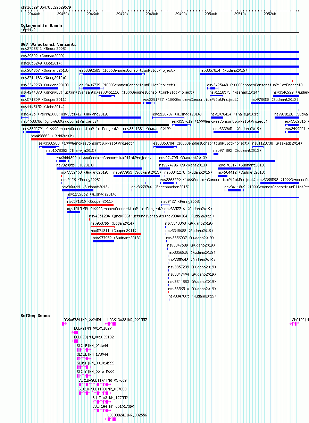Click the blue bar of nsv974795 (Sudmant2013)
This screenshot has width=309, height=423.
217,161
